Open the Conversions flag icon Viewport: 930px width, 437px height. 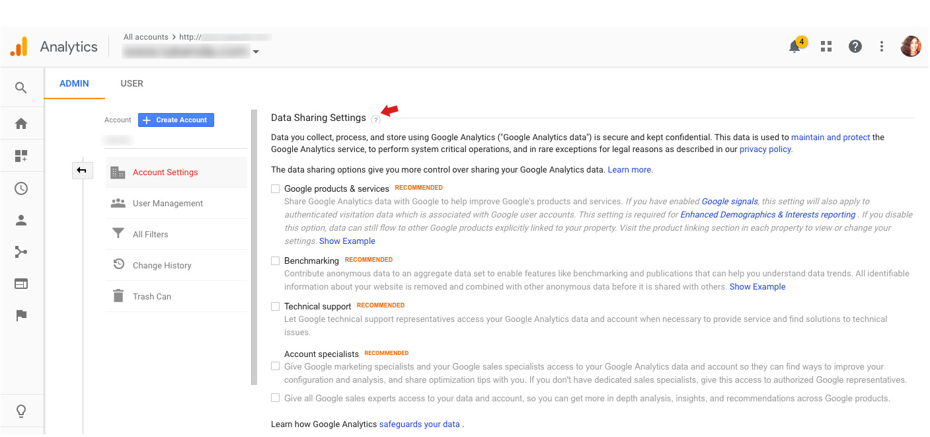[21, 315]
